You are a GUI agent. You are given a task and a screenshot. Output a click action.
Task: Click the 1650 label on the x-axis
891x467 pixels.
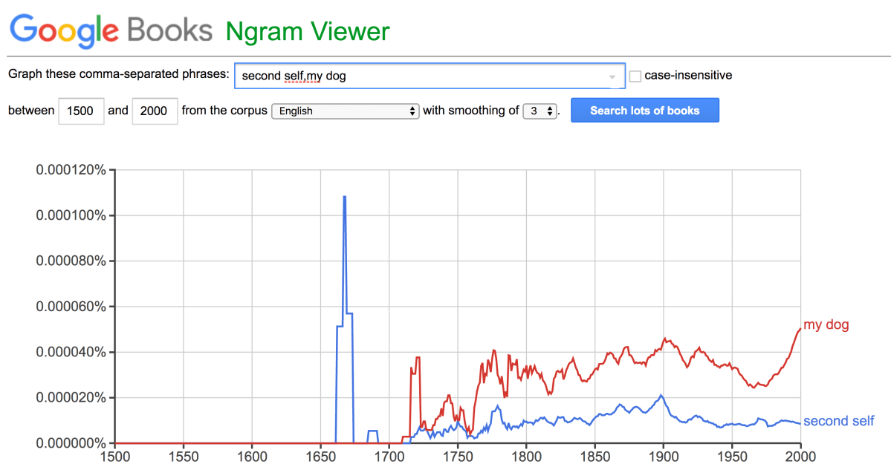(x=320, y=456)
